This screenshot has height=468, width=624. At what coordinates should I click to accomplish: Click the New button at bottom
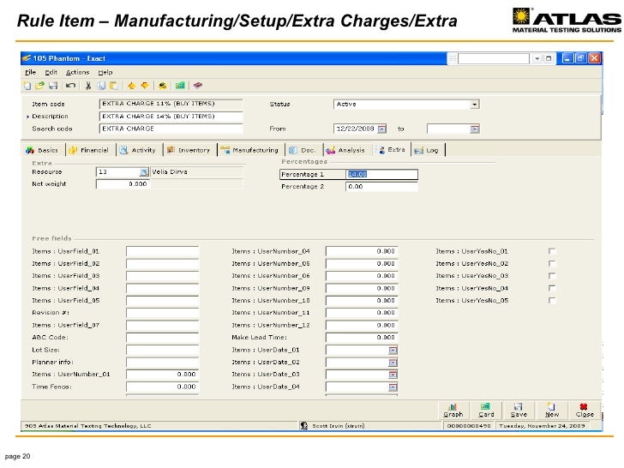click(x=552, y=411)
